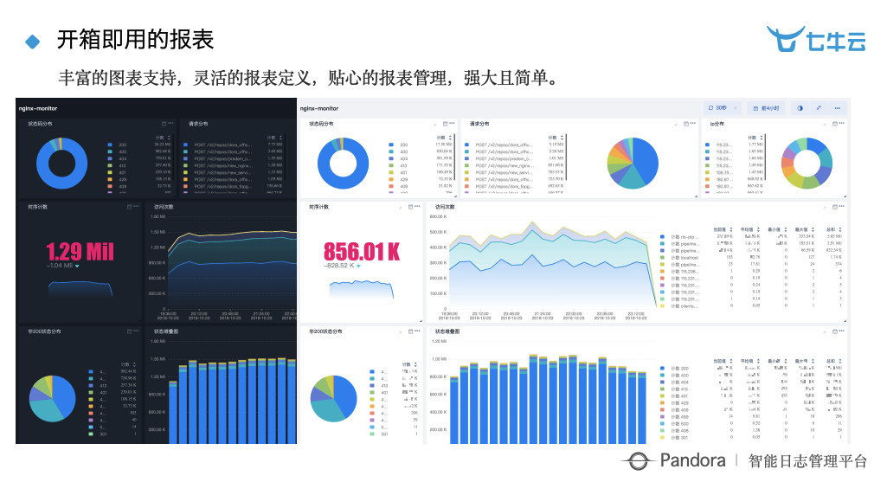Image resolution: width=887 pixels, height=482 pixels.
Task: Open the 30秒 auto-refresh interval dropdown
Action: point(723,108)
